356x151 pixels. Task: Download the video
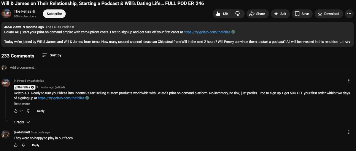pos(329,14)
